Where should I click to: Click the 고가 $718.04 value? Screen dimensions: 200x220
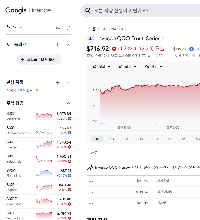point(142,192)
